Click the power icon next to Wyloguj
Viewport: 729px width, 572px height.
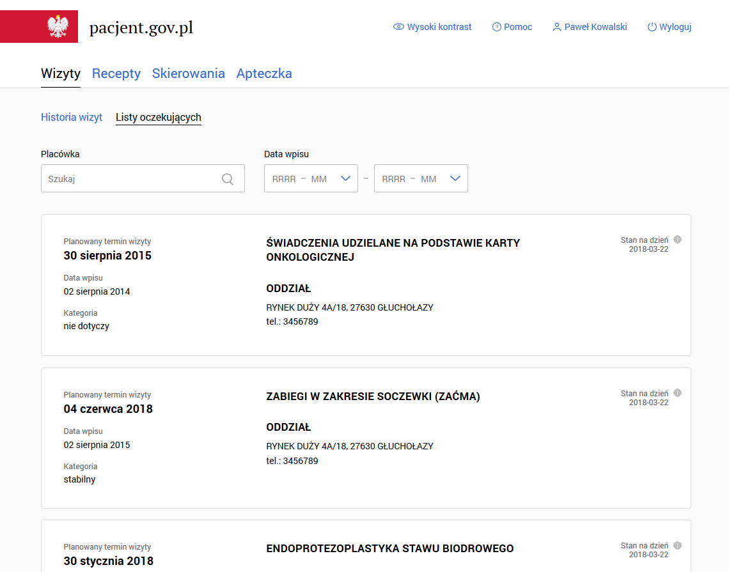(652, 27)
